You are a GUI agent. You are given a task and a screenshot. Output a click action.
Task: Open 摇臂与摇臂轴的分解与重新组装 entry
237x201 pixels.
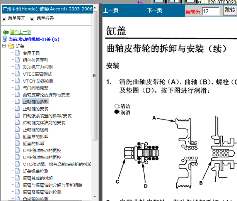(53, 185)
